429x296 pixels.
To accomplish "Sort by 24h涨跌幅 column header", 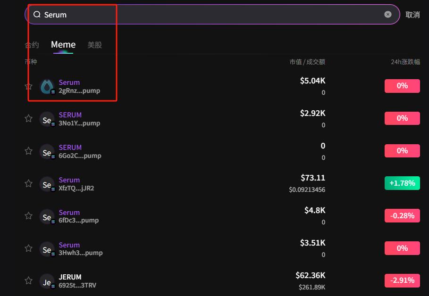I will point(405,62).
